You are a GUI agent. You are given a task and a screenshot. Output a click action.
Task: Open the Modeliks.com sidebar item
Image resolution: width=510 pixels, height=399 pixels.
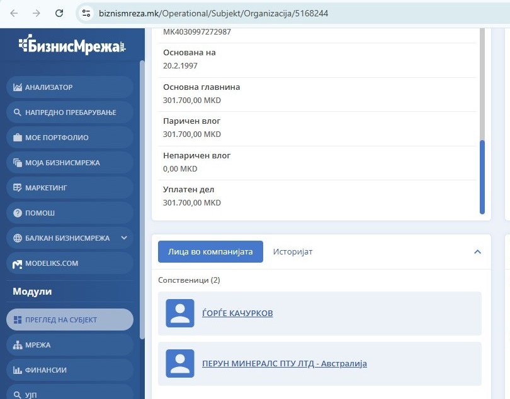(69, 263)
